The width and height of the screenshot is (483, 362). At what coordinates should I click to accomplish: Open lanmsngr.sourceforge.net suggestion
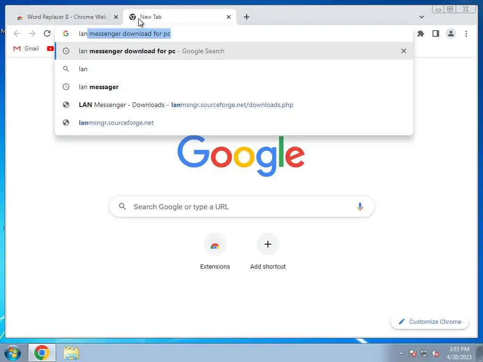pos(234,123)
